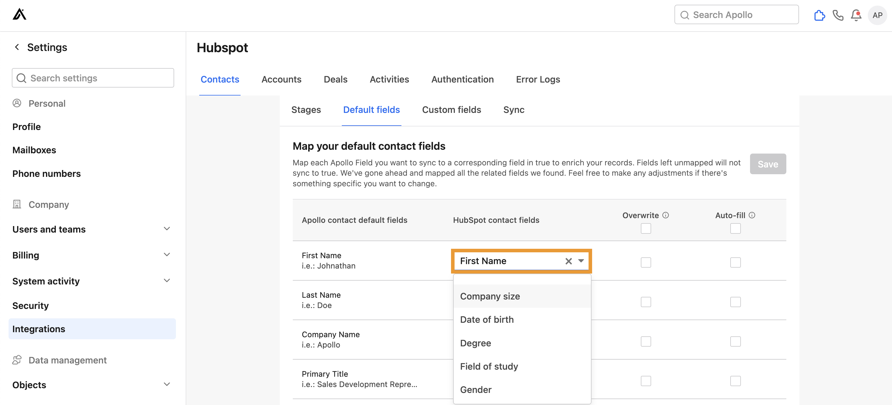The width and height of the screenshot is (892, 405).
Task: Select the phone dialer icon
Action: pos(838,15)
